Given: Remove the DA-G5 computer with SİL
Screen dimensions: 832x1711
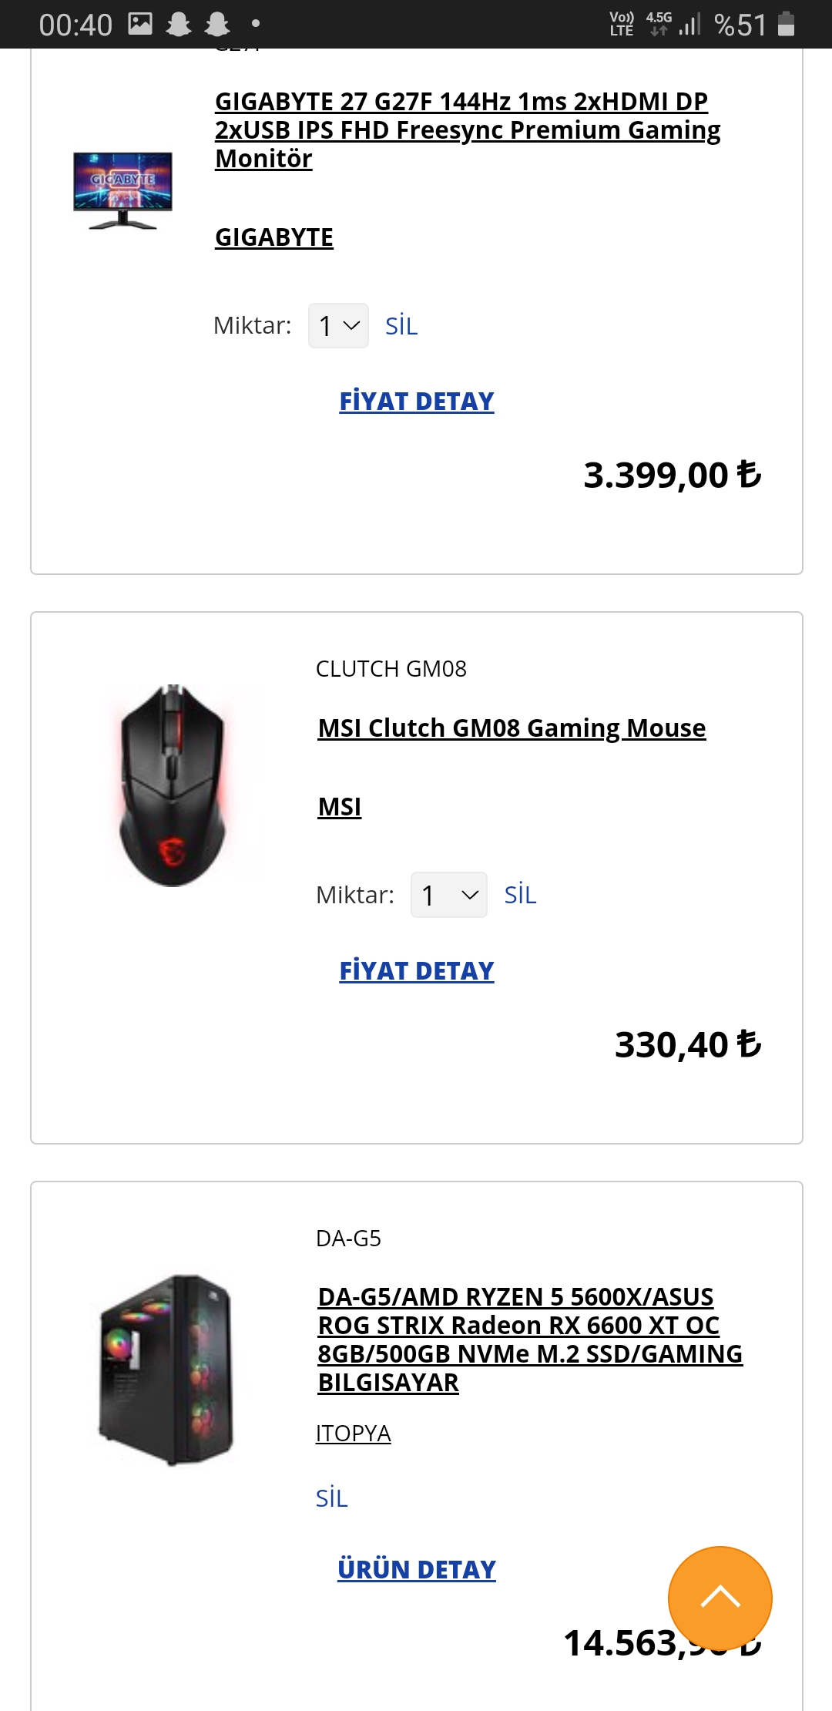Looking at the screenshot, I should (332, 1498).
